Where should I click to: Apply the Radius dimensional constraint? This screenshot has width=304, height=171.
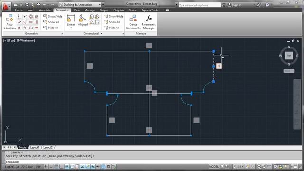click(x=92, y=17)
